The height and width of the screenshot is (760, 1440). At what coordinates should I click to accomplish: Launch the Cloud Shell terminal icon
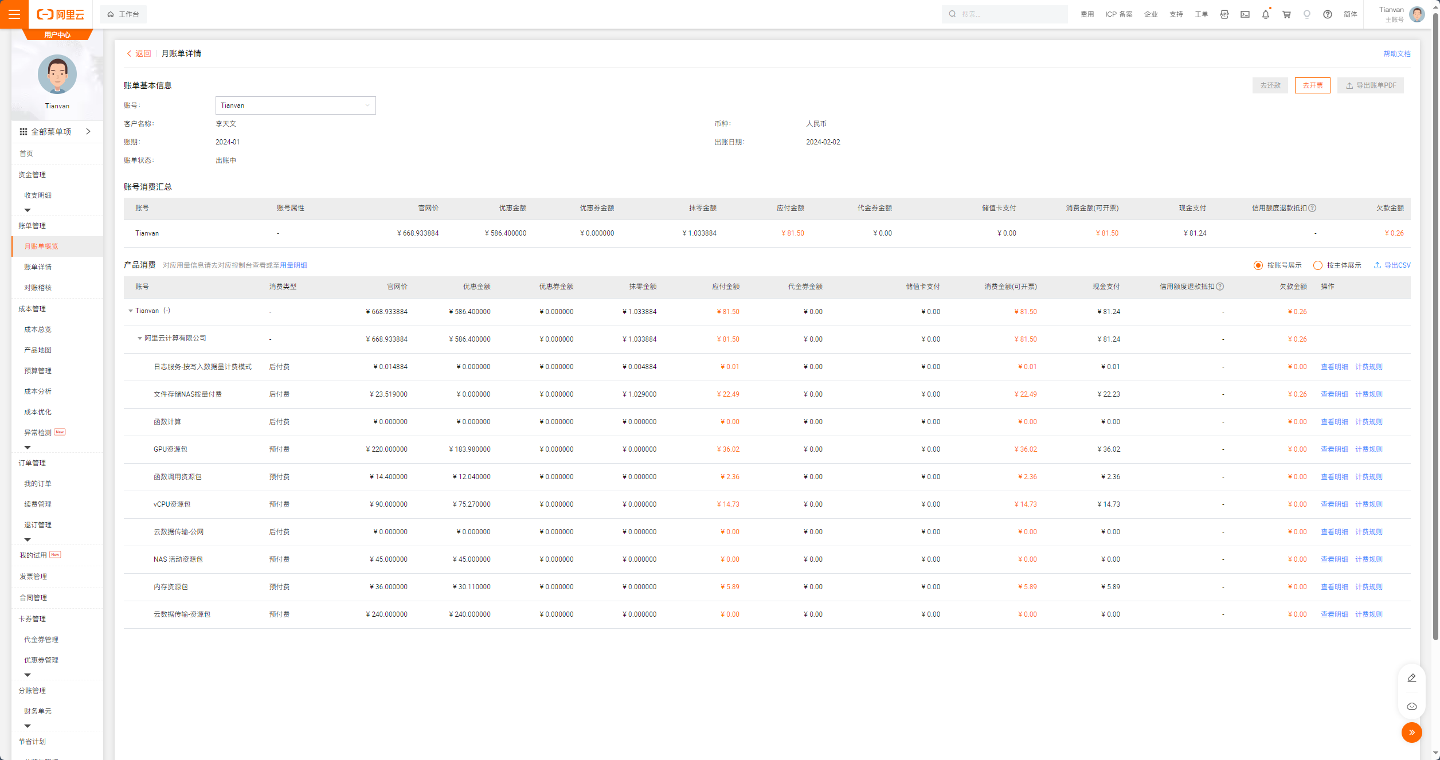(1245, 14)
